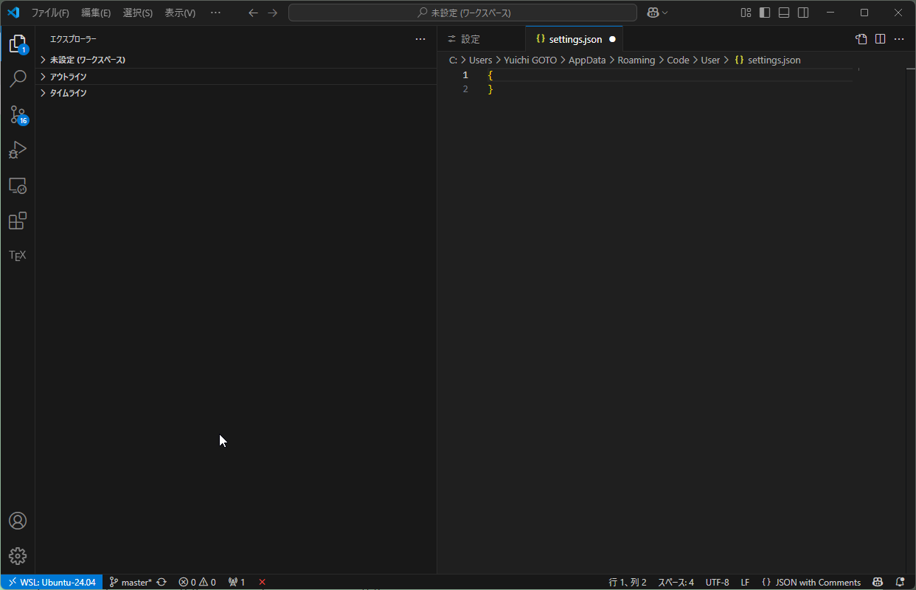Open the Copilot status icon in status bar
Screen dimensions: 916x590
click(878, 582)
